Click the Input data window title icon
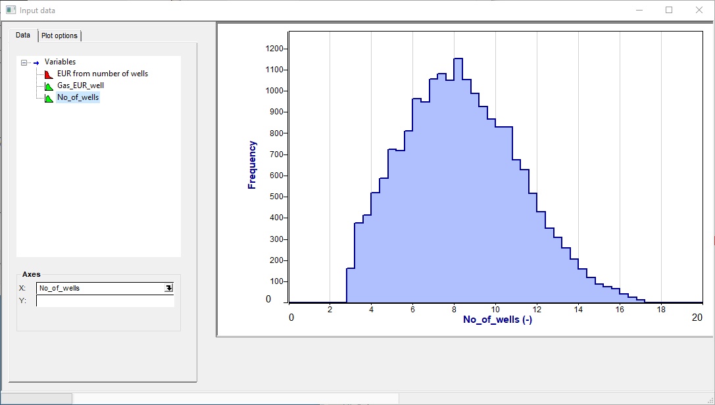 click(x=11, y=10)
